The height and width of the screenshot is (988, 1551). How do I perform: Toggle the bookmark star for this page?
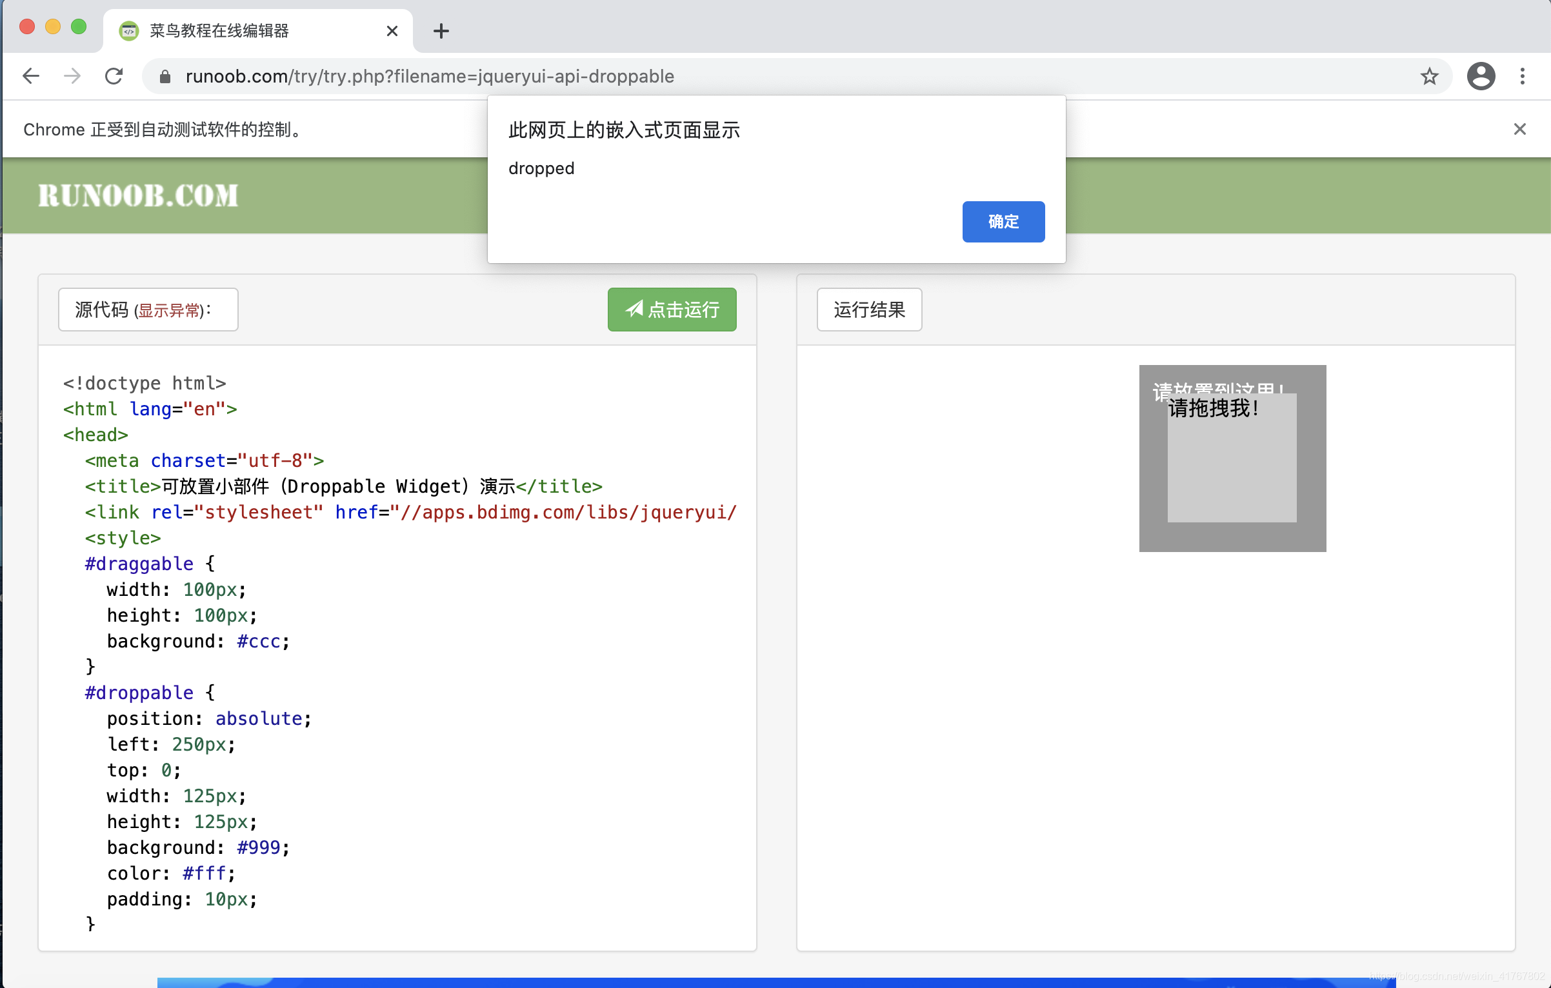tap(1428, 75)
